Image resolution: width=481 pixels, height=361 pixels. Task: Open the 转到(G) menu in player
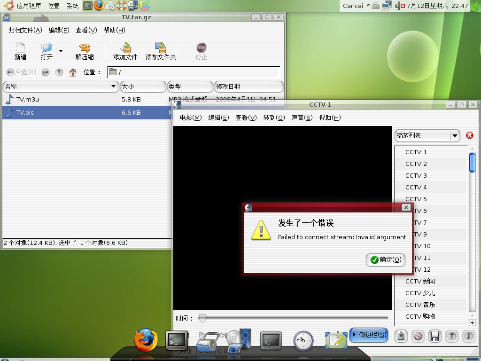click(x=274, y=118)
